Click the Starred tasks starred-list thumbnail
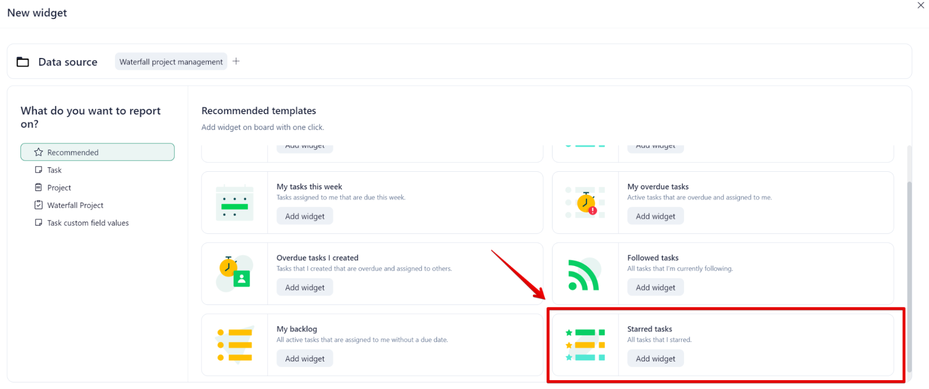The height and width of the screenshot is (389, 929). pos(585,345)
